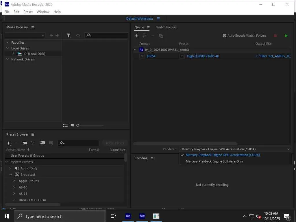The width and height of the screenshot is (296, 222).
Task: Import presets icon in Preset Browser
Action: (x=43, y=143)
